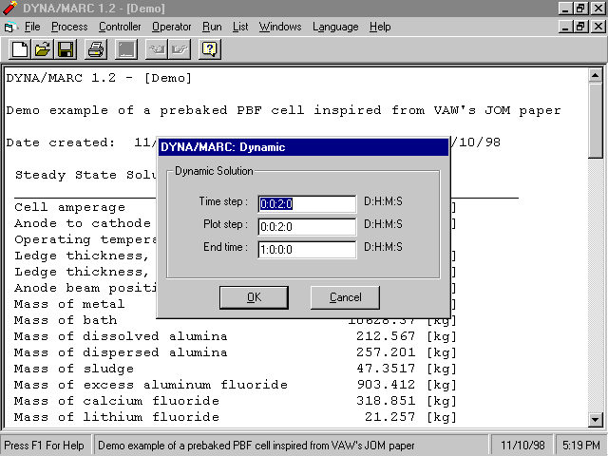Click the End time input field
The image size is (608, 456).
pyautogui.click(x=307, y=249)
